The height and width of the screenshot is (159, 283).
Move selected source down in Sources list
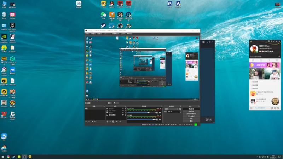[120, 122]
